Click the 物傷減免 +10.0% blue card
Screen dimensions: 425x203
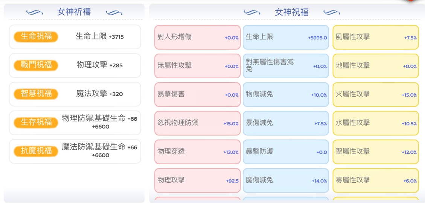point(286,94)
